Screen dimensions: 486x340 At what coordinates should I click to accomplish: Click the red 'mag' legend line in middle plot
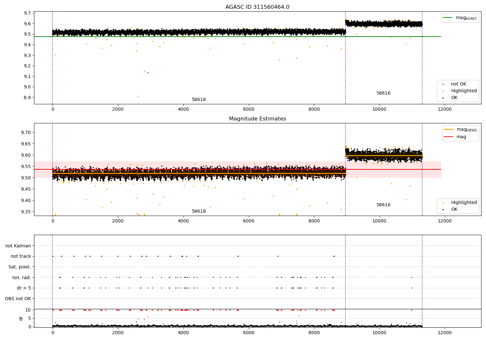tap(448, 137)
